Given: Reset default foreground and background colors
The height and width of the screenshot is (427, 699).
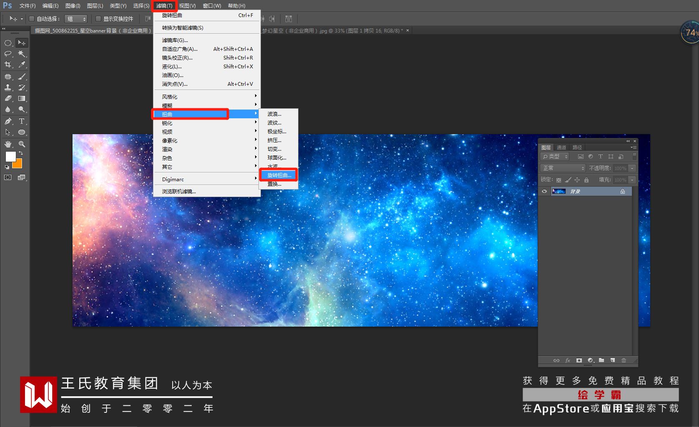Looking at the screenshot, I should coord(7,167).
